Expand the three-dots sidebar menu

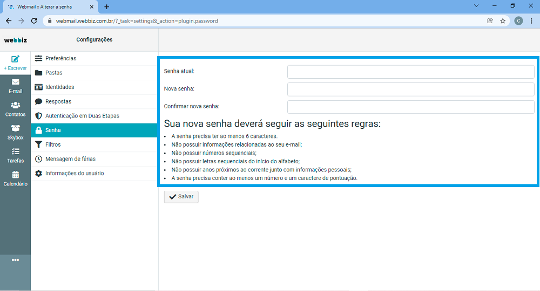click(15, 260)
